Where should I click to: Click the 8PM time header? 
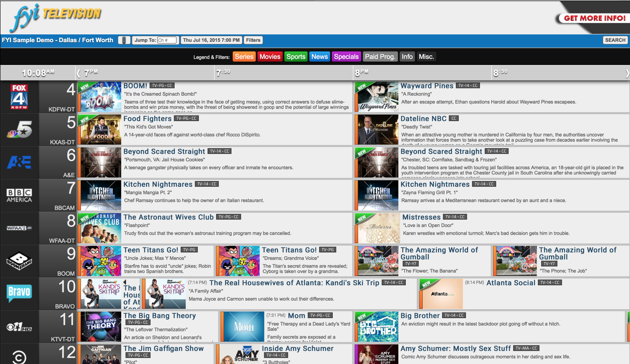(361, 73)
